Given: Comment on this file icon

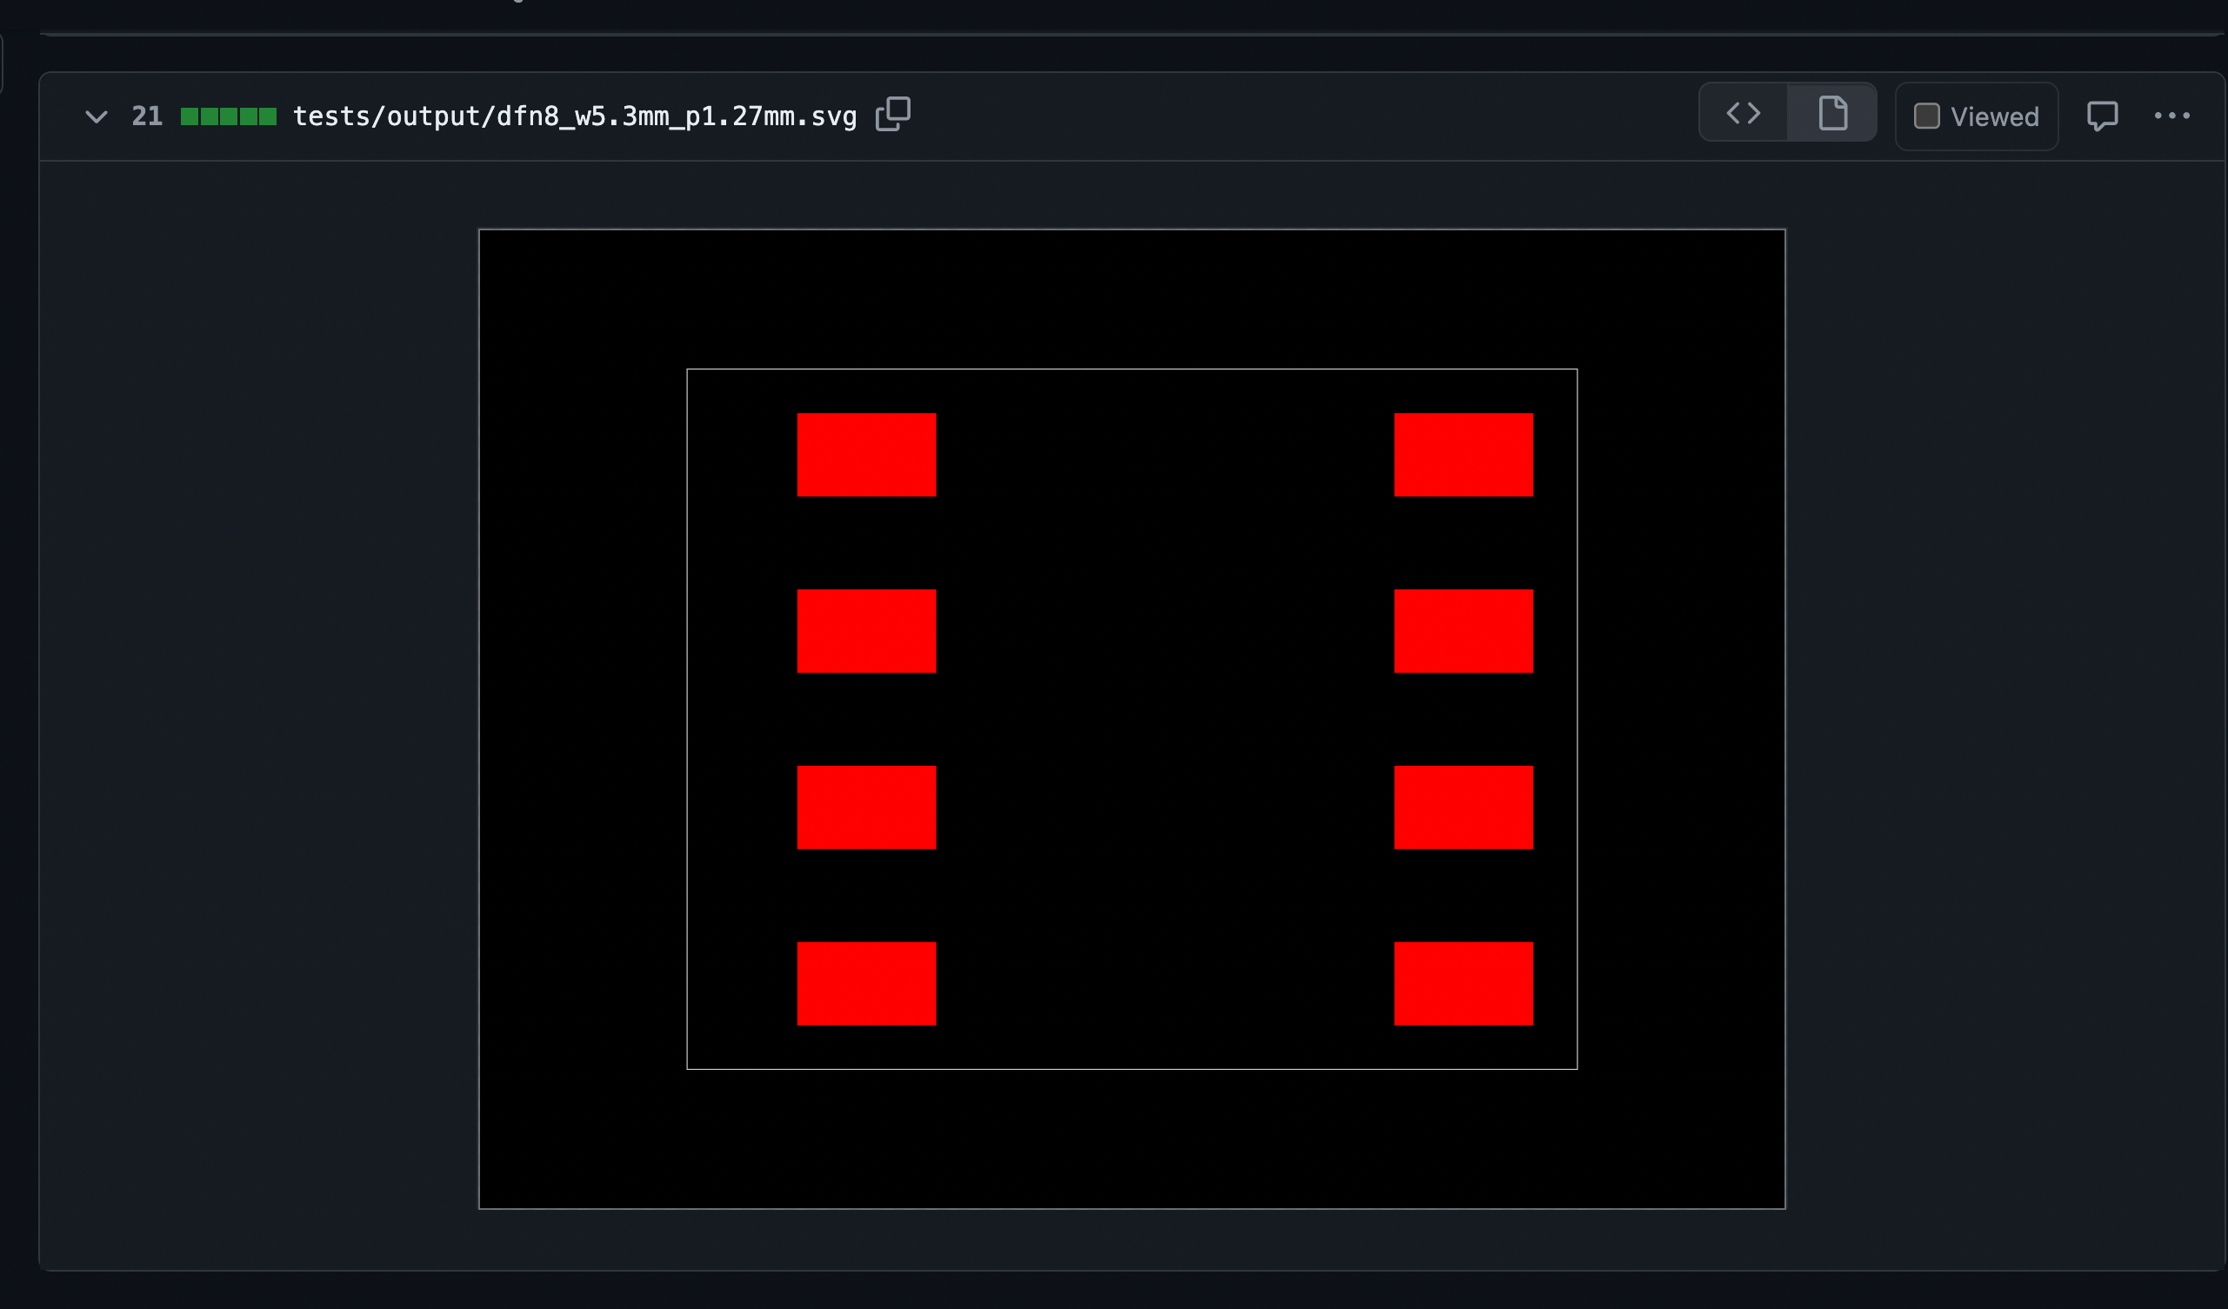Looking at the screenshot, I should pyautogui.click(x=2102, y=116).
